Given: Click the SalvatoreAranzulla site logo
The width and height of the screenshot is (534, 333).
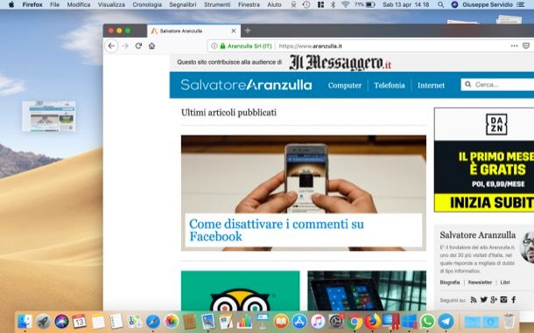Looking at the screenshot, I should tap(246, 85).
